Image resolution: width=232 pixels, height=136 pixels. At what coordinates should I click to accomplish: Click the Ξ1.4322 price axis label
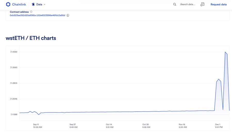coord(14,52)
